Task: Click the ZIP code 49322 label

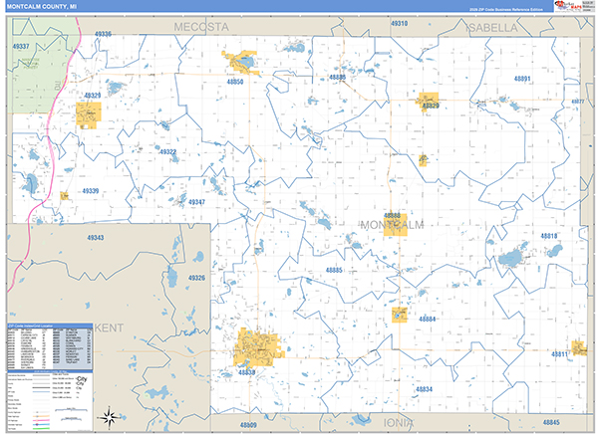Action: point(167,152)
